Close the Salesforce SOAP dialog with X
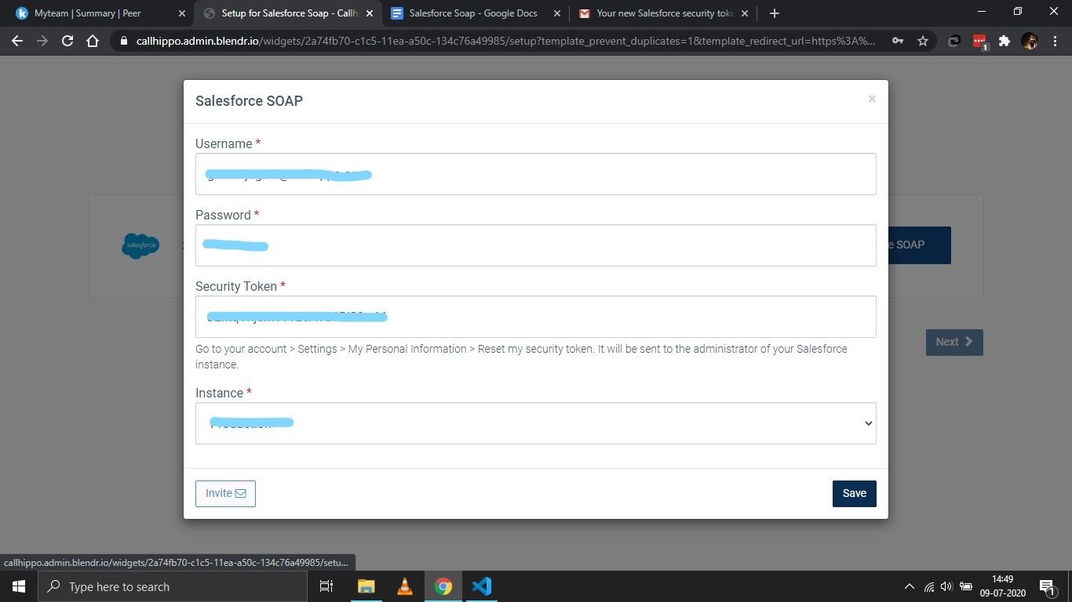 pyautogui.click(x=872, y=99)
